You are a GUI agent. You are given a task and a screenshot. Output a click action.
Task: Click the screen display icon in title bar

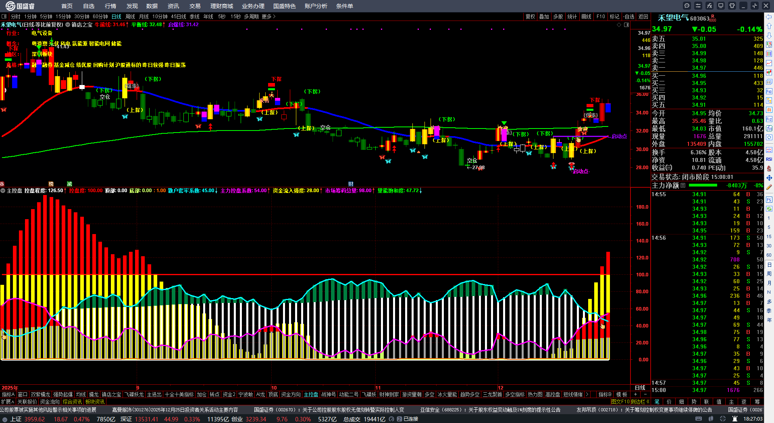coord(721,6)
